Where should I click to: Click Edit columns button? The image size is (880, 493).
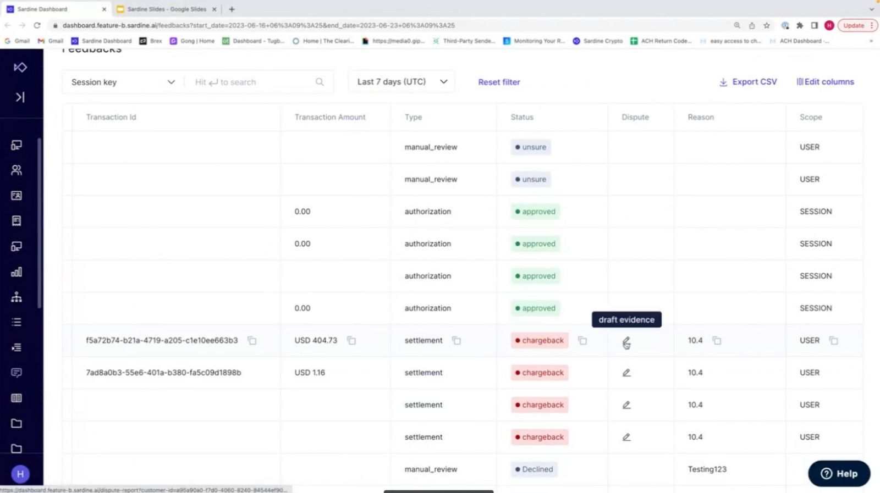pyautogui.click(x=825, y=82)
